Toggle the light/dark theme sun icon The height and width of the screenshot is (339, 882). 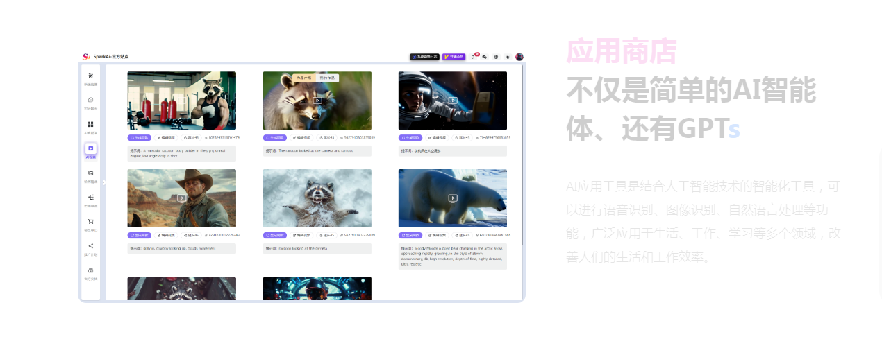[507, 57]
